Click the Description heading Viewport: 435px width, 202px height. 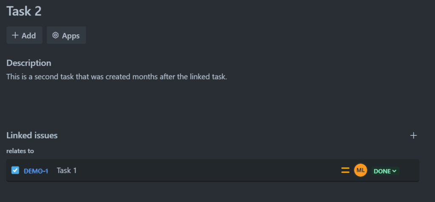(x=29, y=63)
